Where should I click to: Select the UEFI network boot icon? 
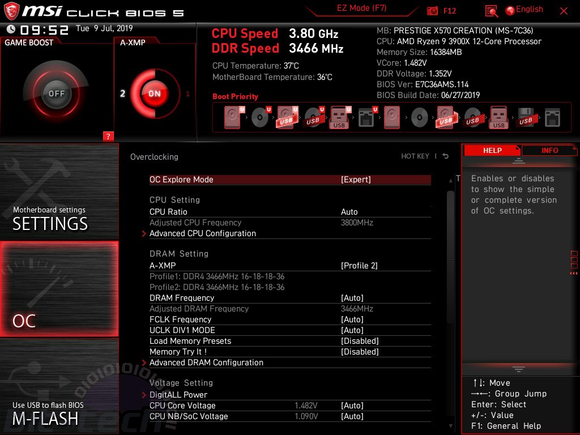tap(367, 117)
